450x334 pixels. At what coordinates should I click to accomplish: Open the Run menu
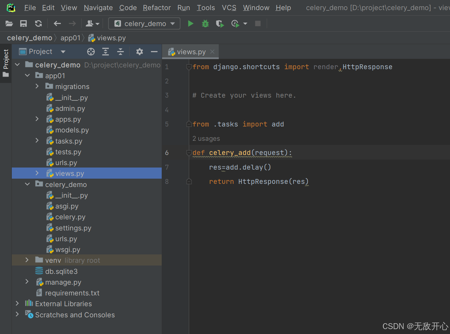(x=184, y=8)
